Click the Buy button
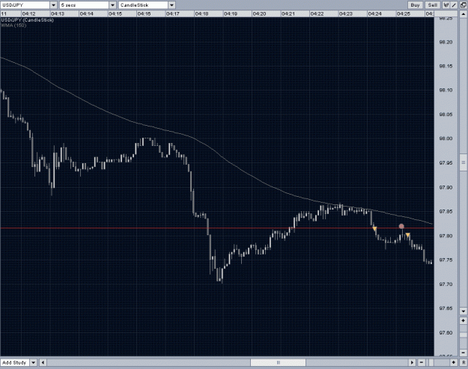Image resolution: width=468 pixels, height=369 pixels. click(x=415, y=4)
